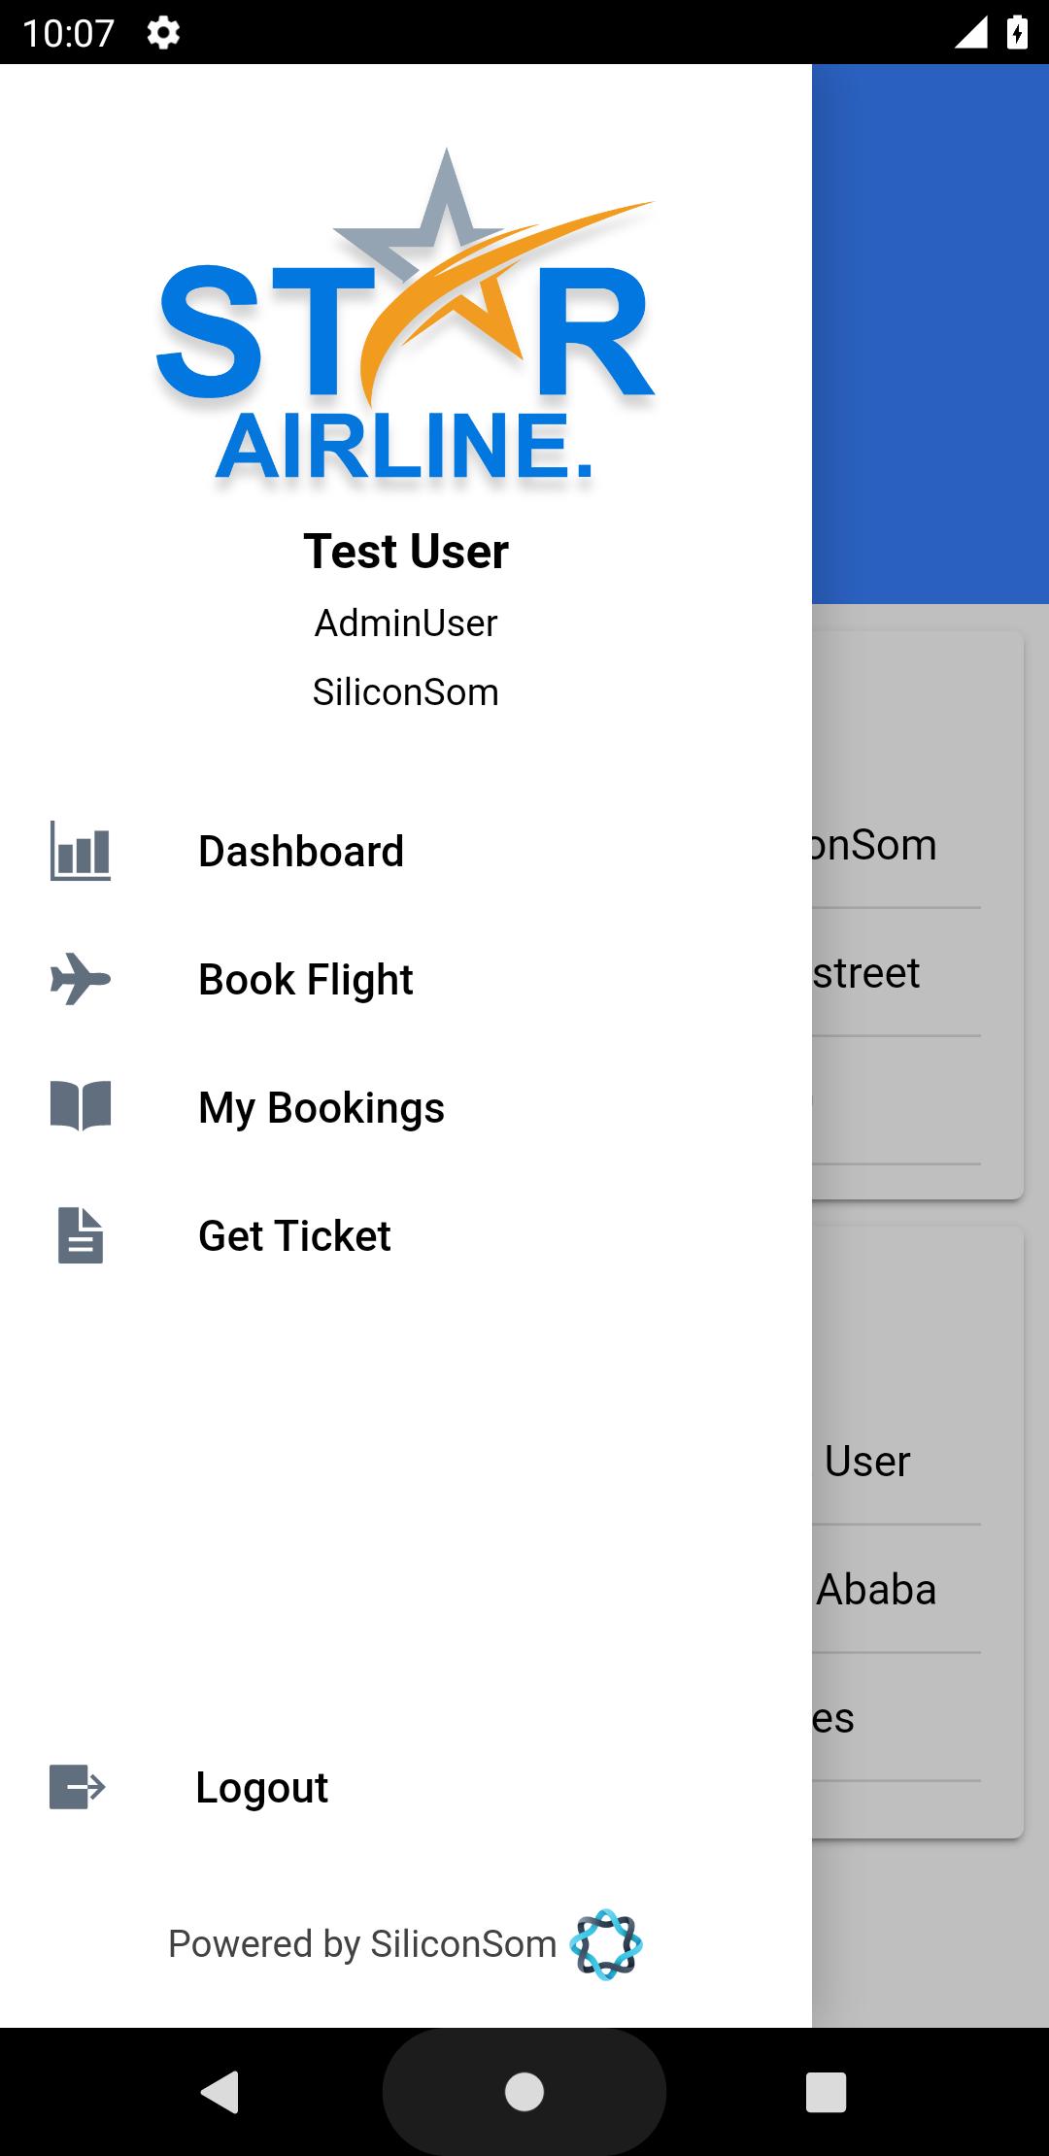Viewport: 1049px width, 2156px height.
Task: Click the Powered by SiliconSom text
Action: click(x=362, y=1944)
